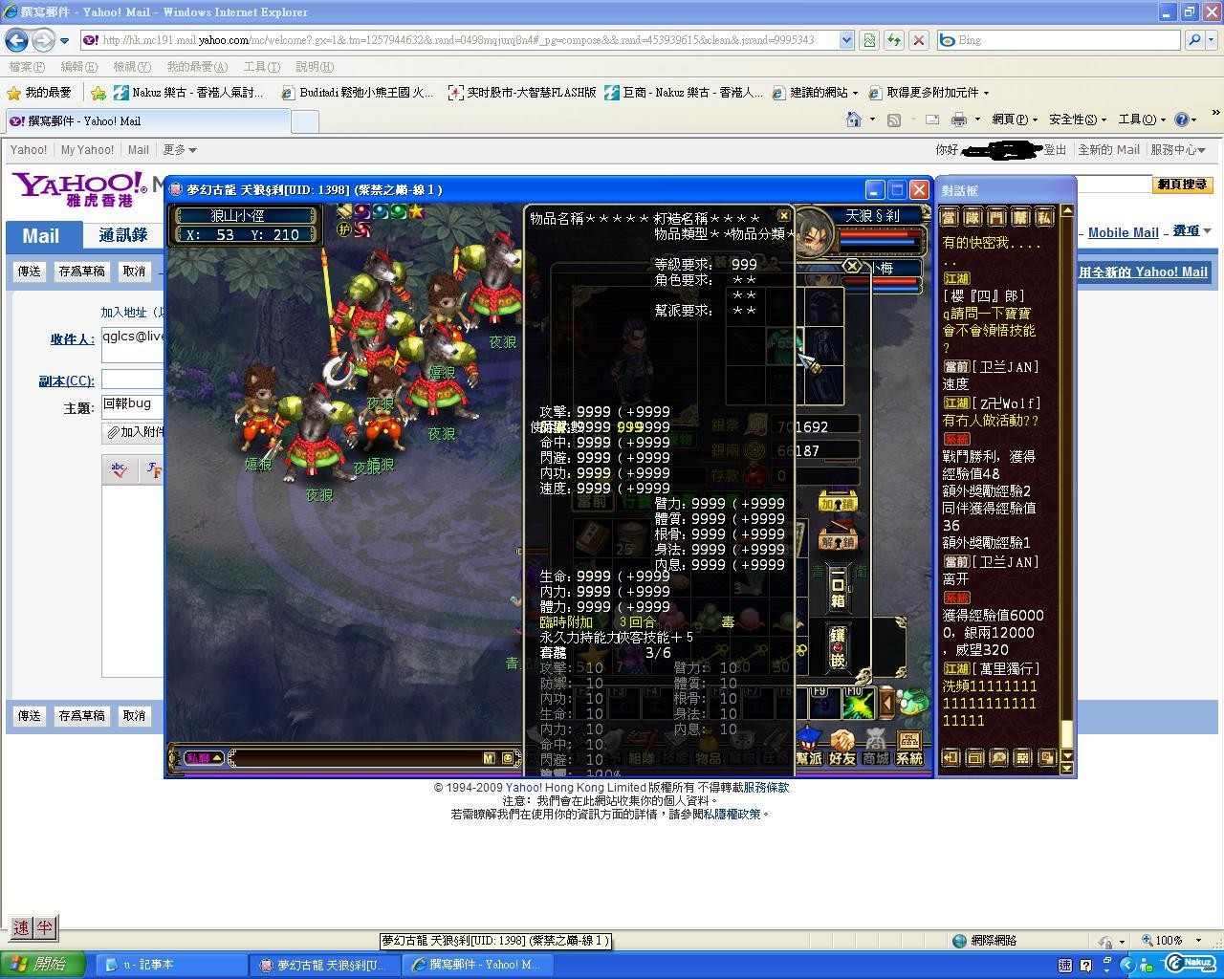The height and width of the screenshot is (979, 1224).
Task: Open the address bar URL dropdown
Action: (x=846, y=40)
